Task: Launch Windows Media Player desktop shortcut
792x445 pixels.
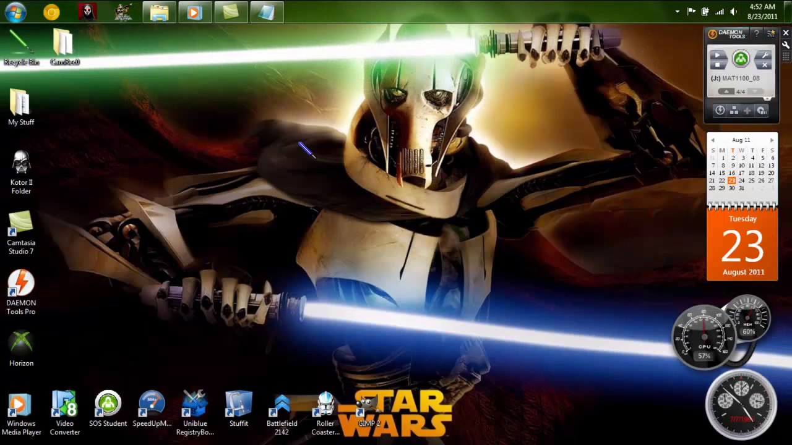Action: (21, 413)
